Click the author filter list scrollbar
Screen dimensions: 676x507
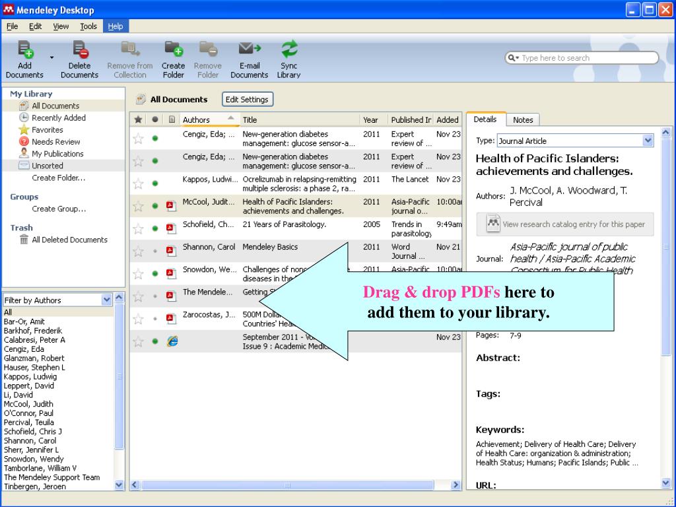tap(119, 376)
